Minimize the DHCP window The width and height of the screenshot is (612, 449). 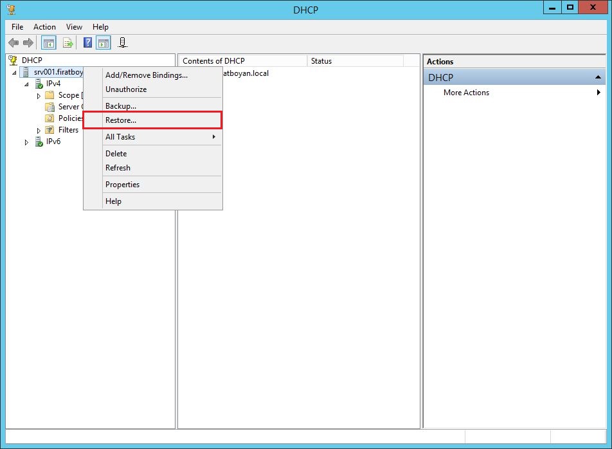coord(552,8)
